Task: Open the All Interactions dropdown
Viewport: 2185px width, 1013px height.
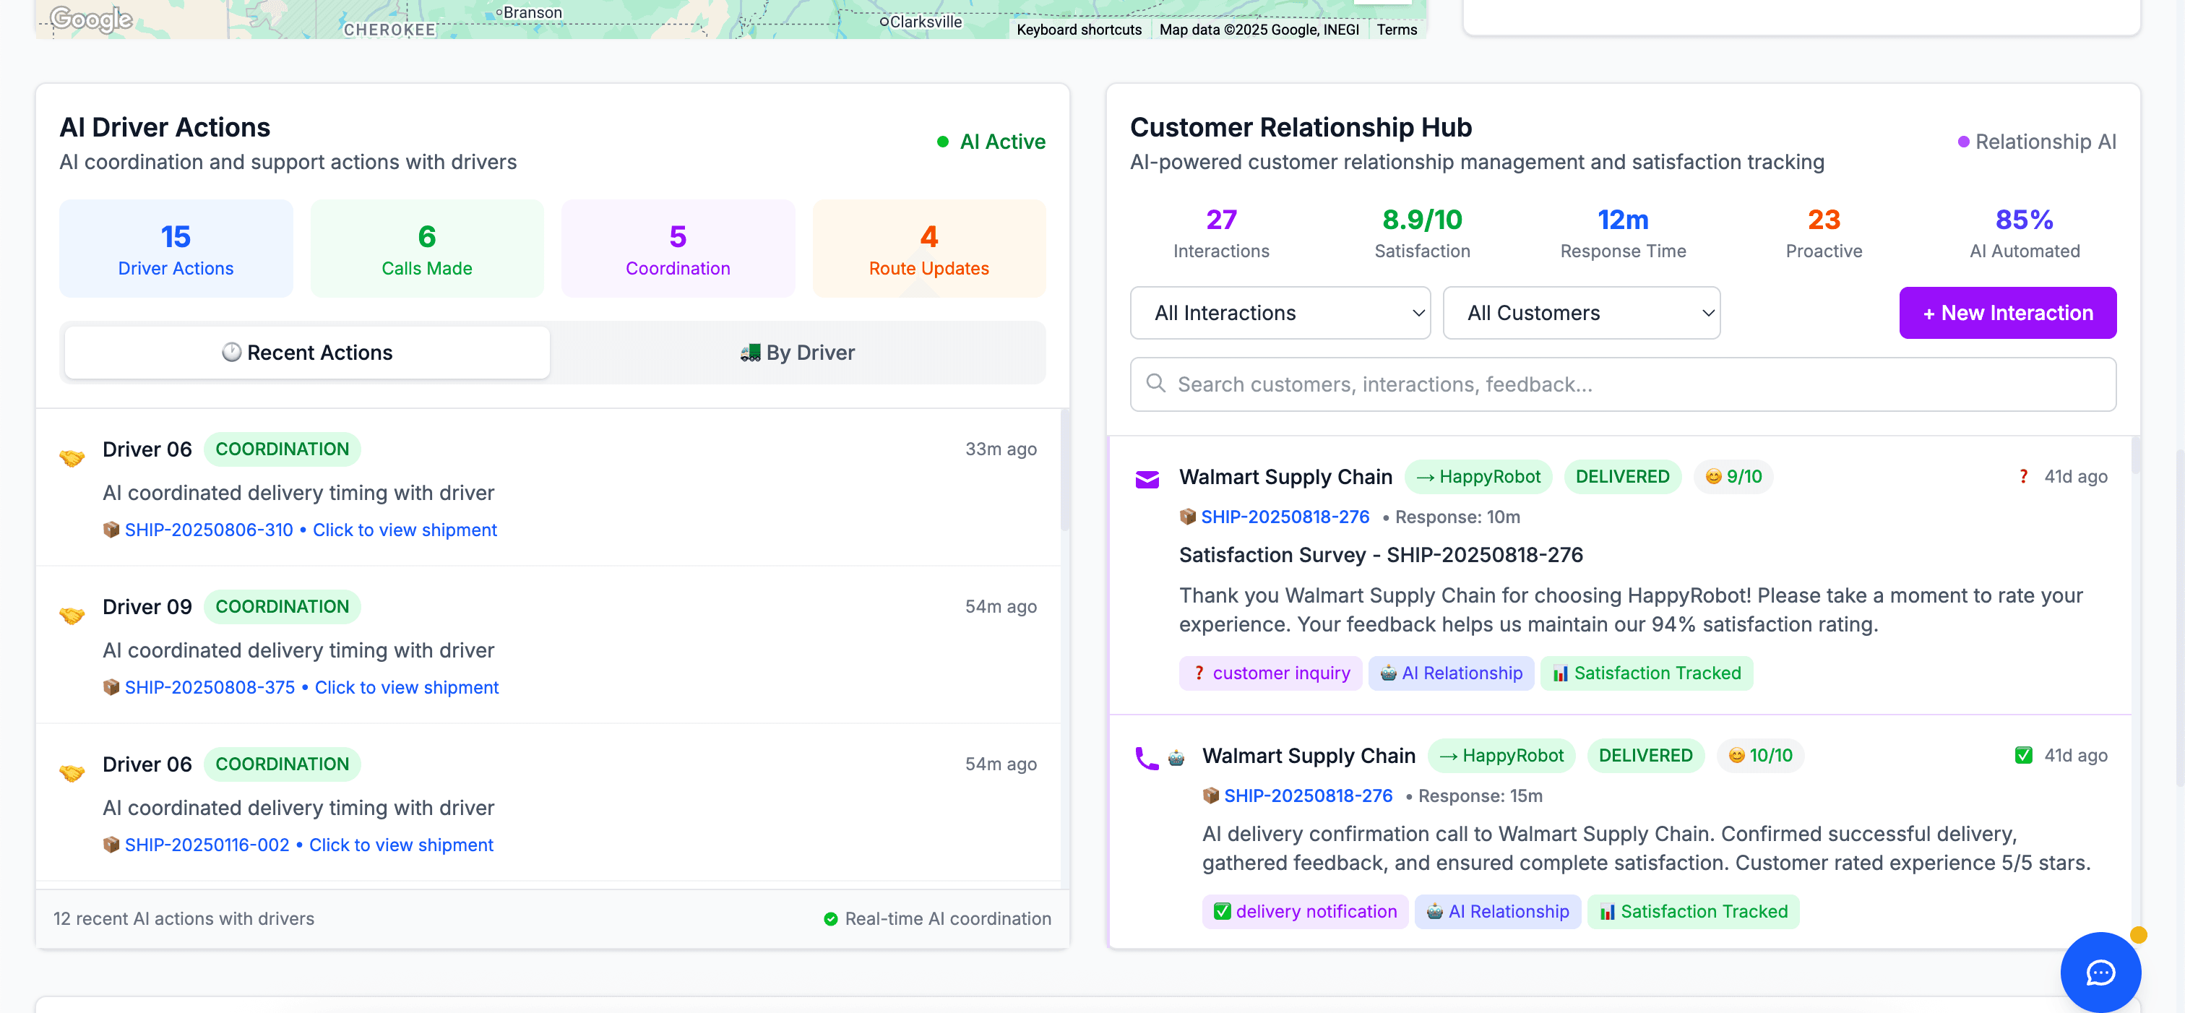Action: pos(1279,312)
